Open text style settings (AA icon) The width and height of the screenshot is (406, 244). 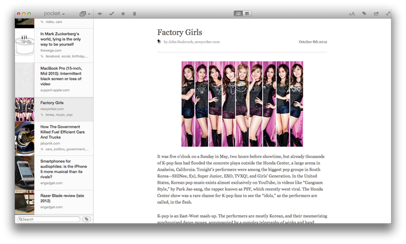pyautogui.click(x=352, y=14)
